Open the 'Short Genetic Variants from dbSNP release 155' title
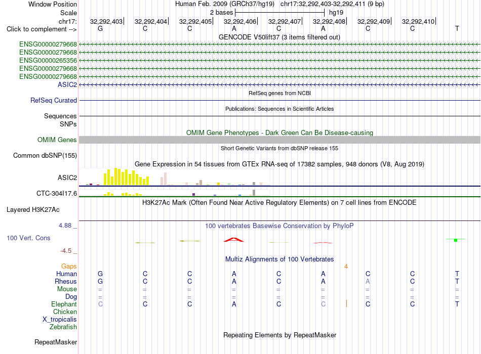This screenshot has height=354, width=481. point(279,148)
